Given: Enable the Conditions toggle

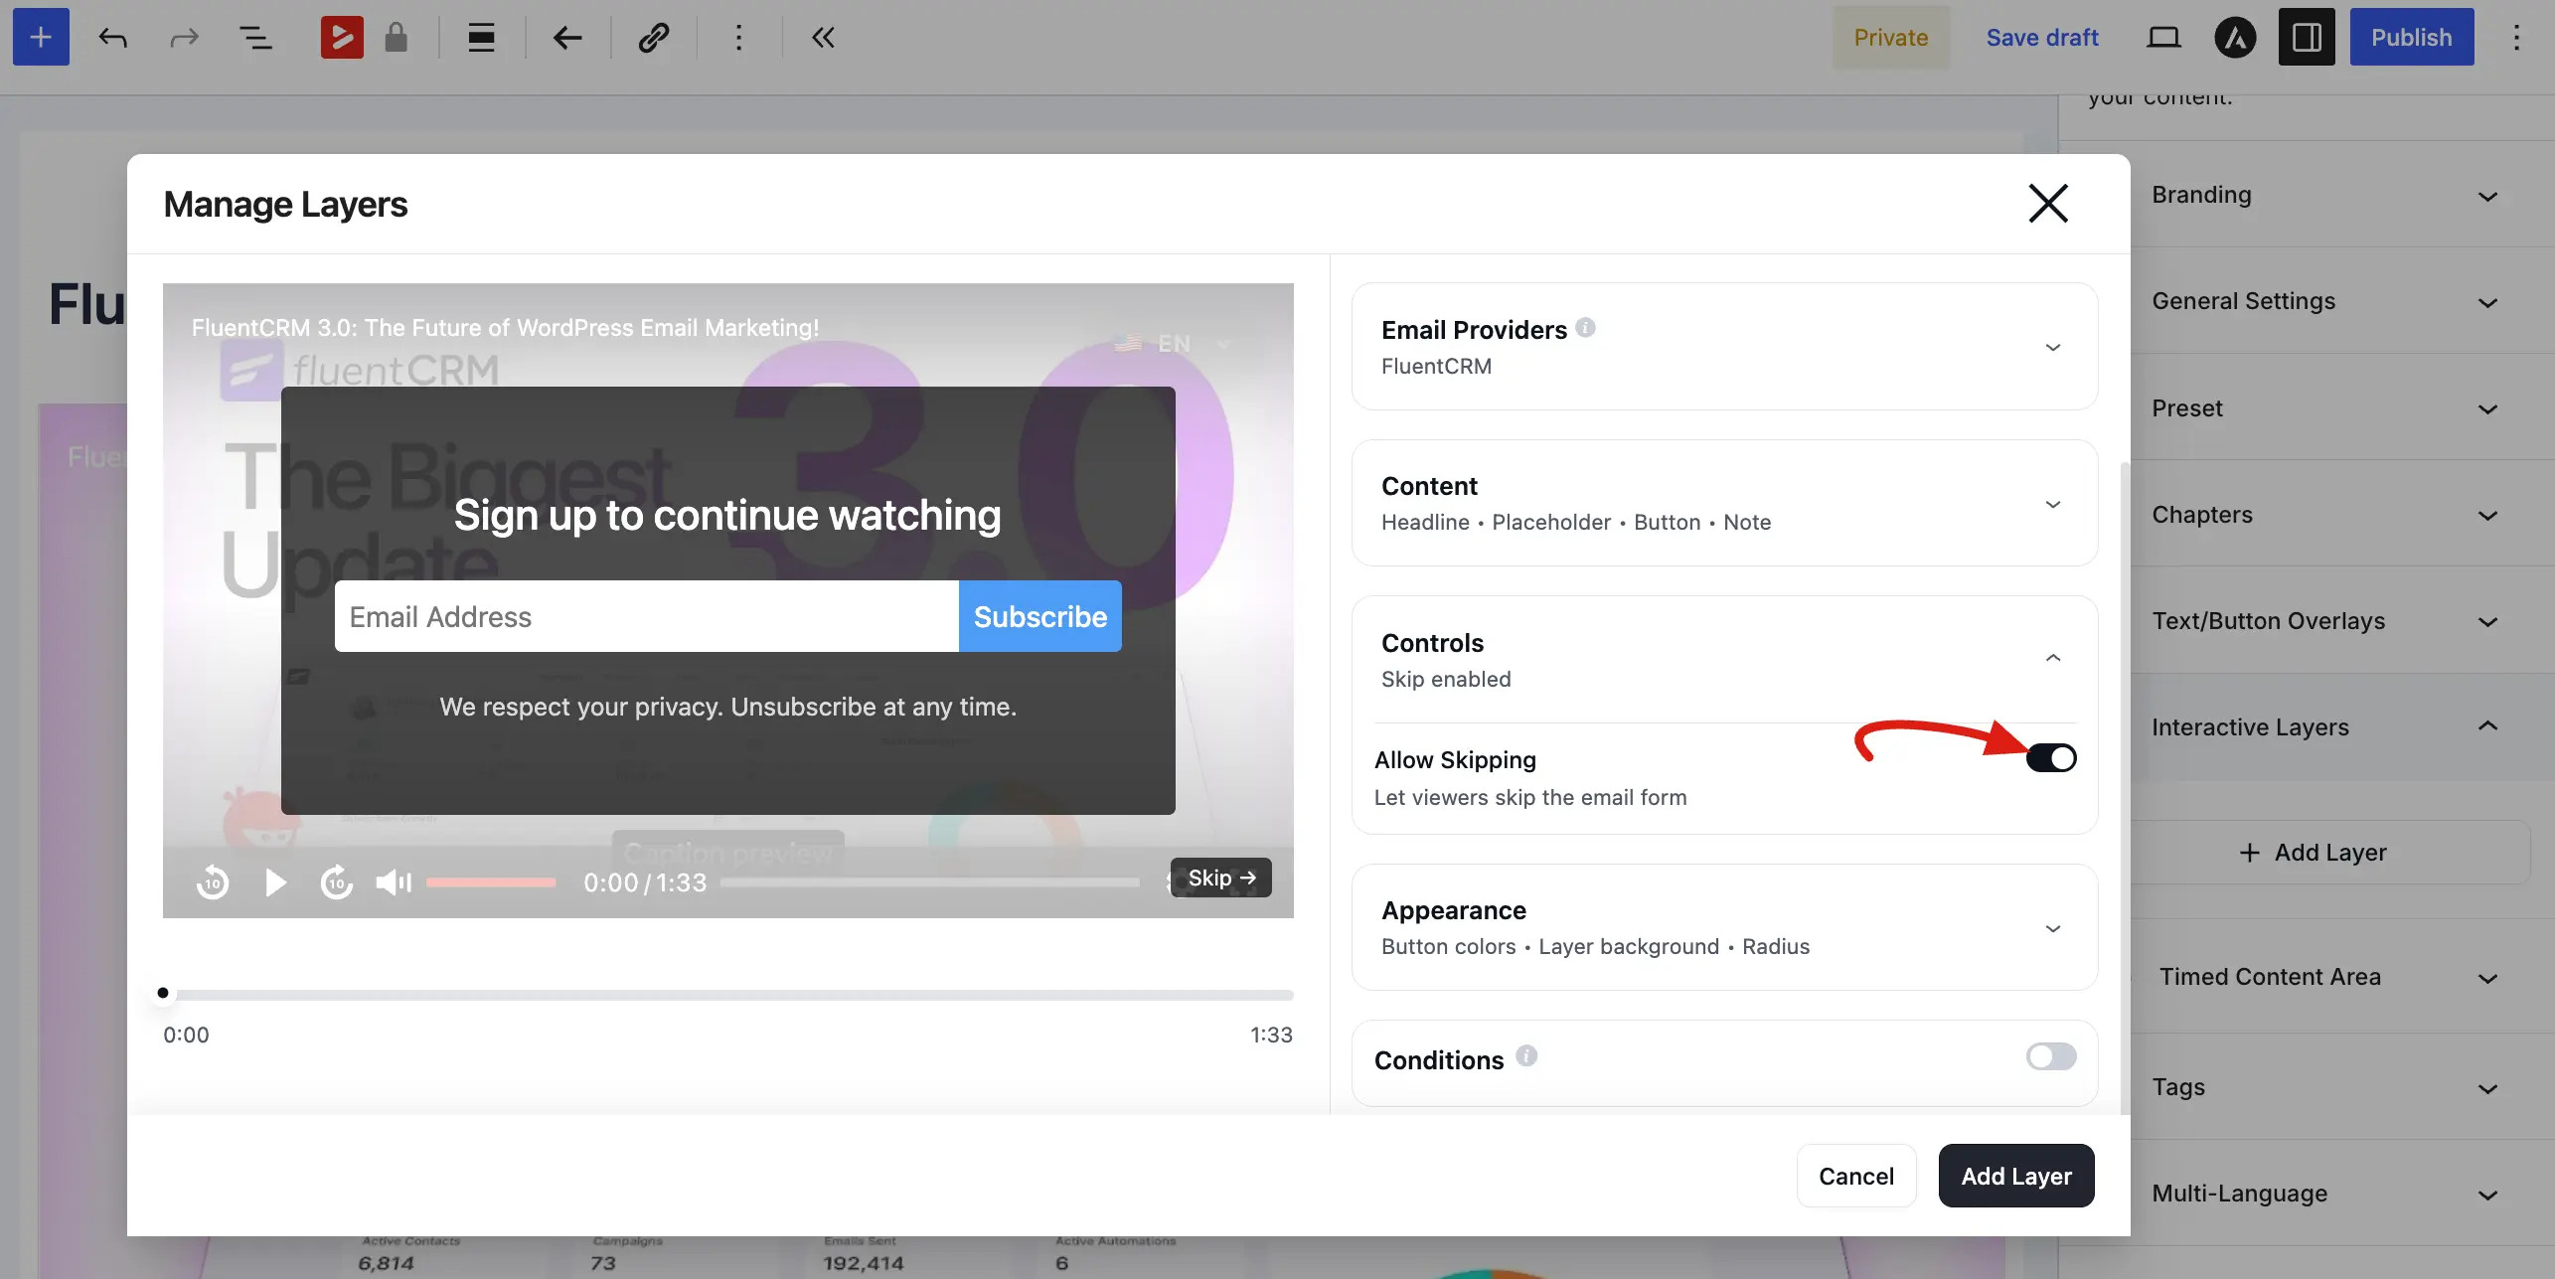Looking at the screenshot, I should click(x=2051, y=1056).
